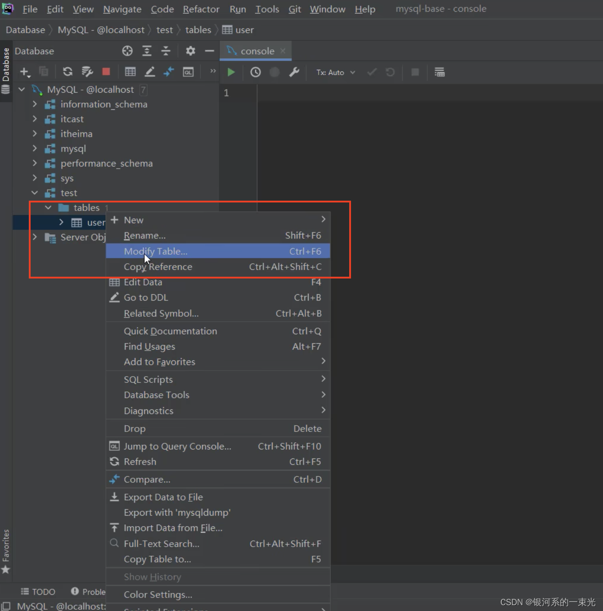Image resolution: width=603 pixels, height=611 pixels.
Task: Open query history clock icon
Action: click(x=256, y=72)
